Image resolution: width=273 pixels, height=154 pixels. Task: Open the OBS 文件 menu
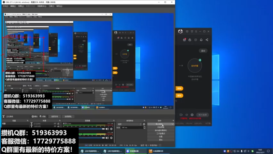[x=5, y=6]
